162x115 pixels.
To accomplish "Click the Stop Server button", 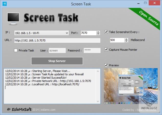I will click(x=57, y=61).
